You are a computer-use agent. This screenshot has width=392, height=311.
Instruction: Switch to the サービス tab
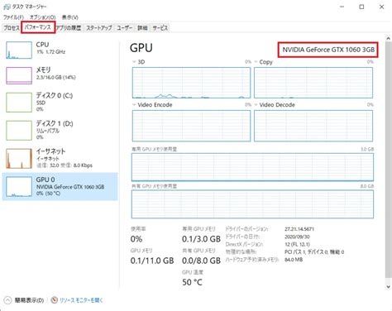[160, 28]
